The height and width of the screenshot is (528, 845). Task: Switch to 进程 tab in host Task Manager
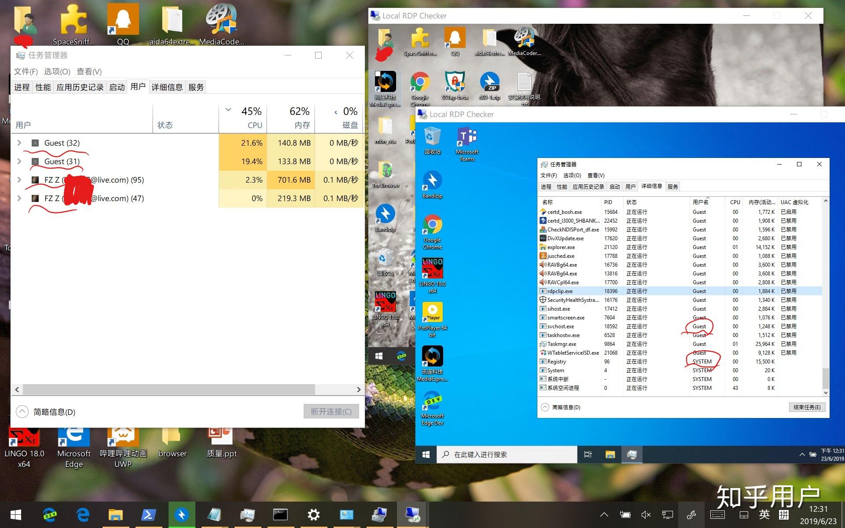pyautogui.click(x=22, y=87)
